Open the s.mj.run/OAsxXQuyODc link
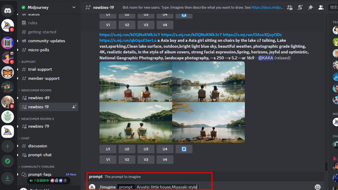 click(252, 35)
